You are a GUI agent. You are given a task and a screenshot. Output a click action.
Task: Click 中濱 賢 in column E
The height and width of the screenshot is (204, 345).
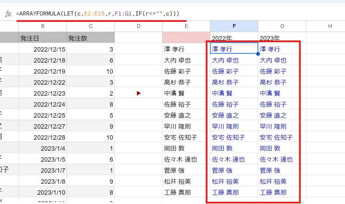pyautogui.click(x=186, y=93)
